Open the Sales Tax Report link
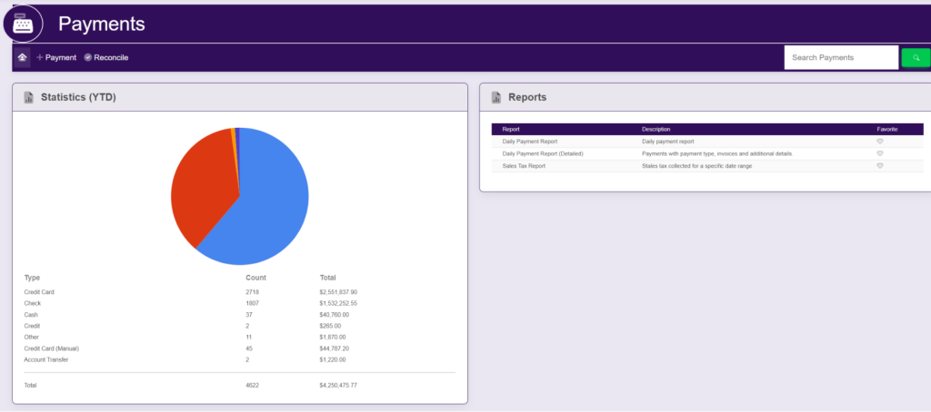The height and width of the screenshot is (412, 931). pos(524,166)
